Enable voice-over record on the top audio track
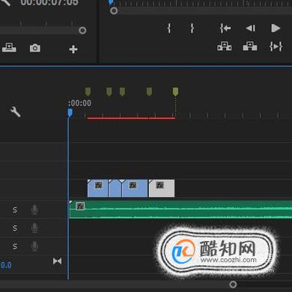This screenshot has width=292, height=292. pos(34,210)
